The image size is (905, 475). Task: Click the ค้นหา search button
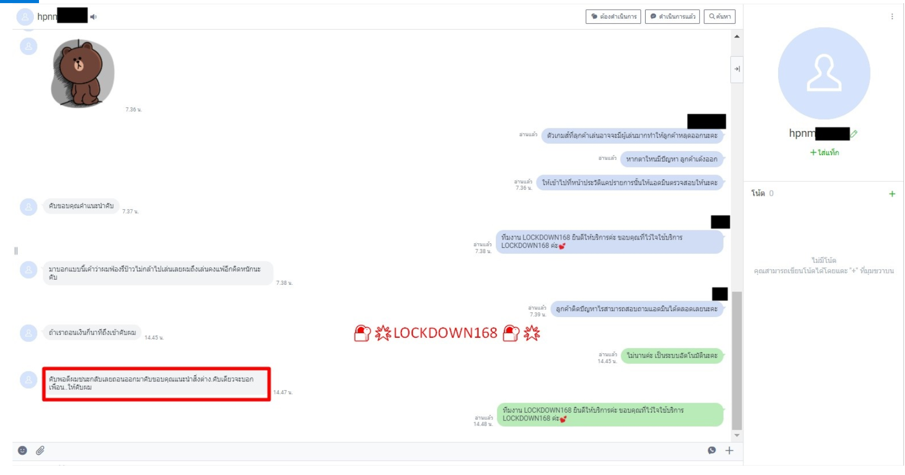click(719, 17)
